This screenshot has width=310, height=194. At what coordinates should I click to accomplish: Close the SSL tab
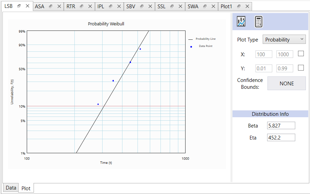click(x=180, y=6)
